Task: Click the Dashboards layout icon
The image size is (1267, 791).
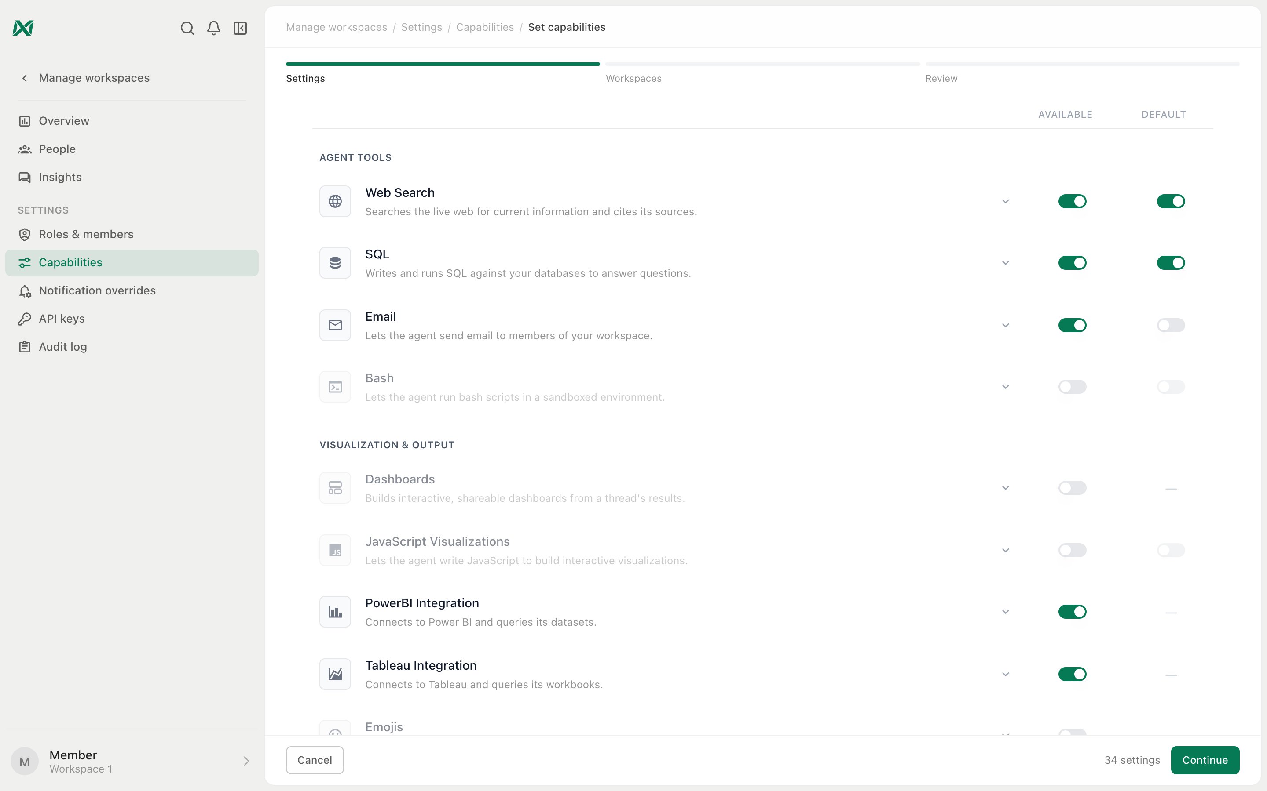Action: coord(335,488)
